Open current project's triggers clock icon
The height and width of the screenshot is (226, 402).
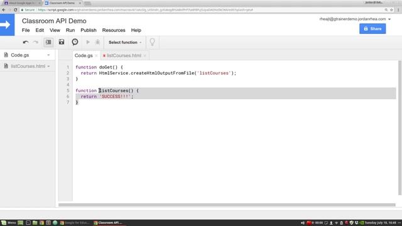75,42
